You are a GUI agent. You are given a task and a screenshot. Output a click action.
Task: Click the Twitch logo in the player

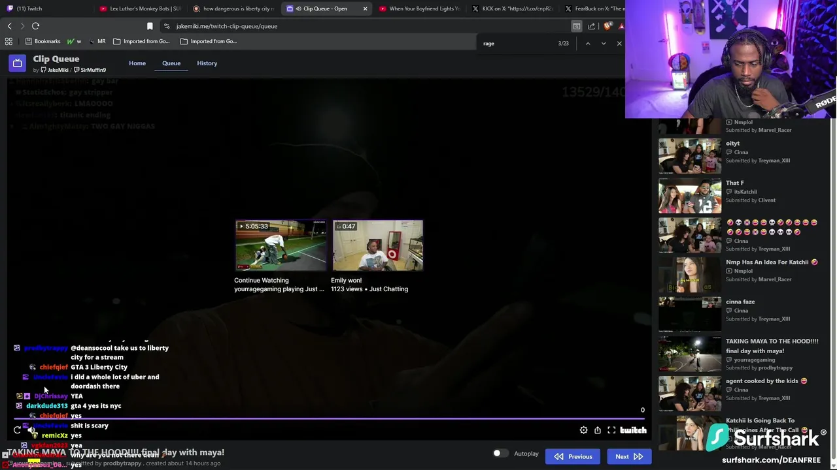[x=633, y=430]
